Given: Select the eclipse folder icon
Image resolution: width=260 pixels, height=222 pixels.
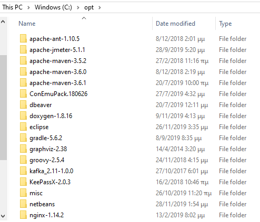Looking at the screenshot, I should 23,126.
